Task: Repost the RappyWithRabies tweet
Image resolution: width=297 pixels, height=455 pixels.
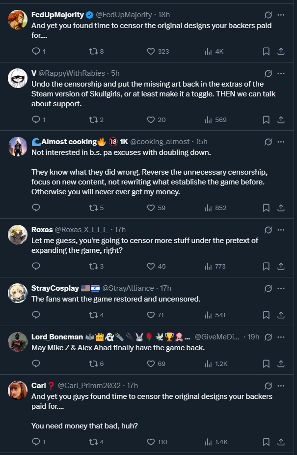Action: pos(93,120)
